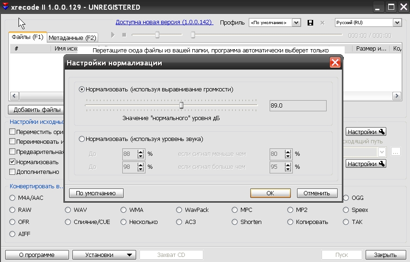
Task: Select the WAV output format
Action: pyautogui.click(x=68, y=210)
